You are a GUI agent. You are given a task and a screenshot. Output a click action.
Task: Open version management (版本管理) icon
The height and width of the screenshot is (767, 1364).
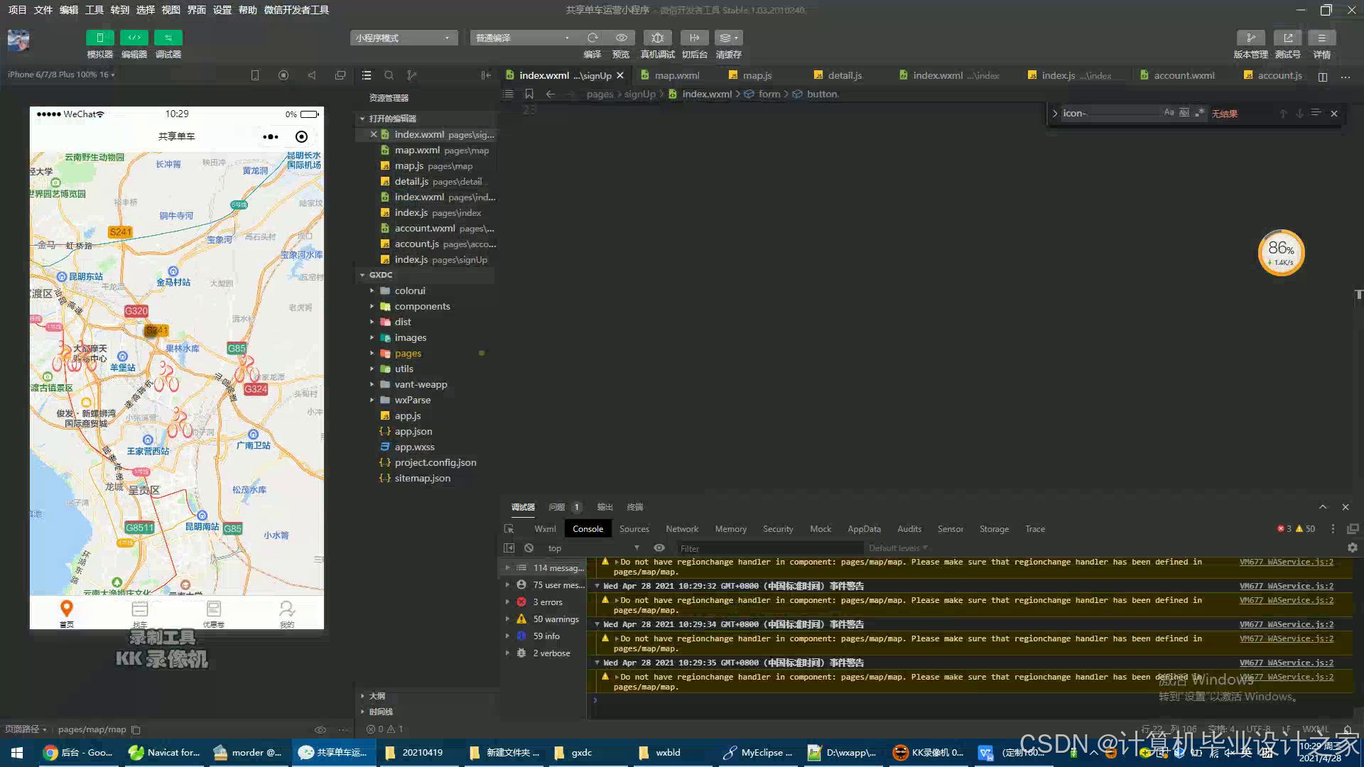pyautogui.click(x=1250, y=38)
